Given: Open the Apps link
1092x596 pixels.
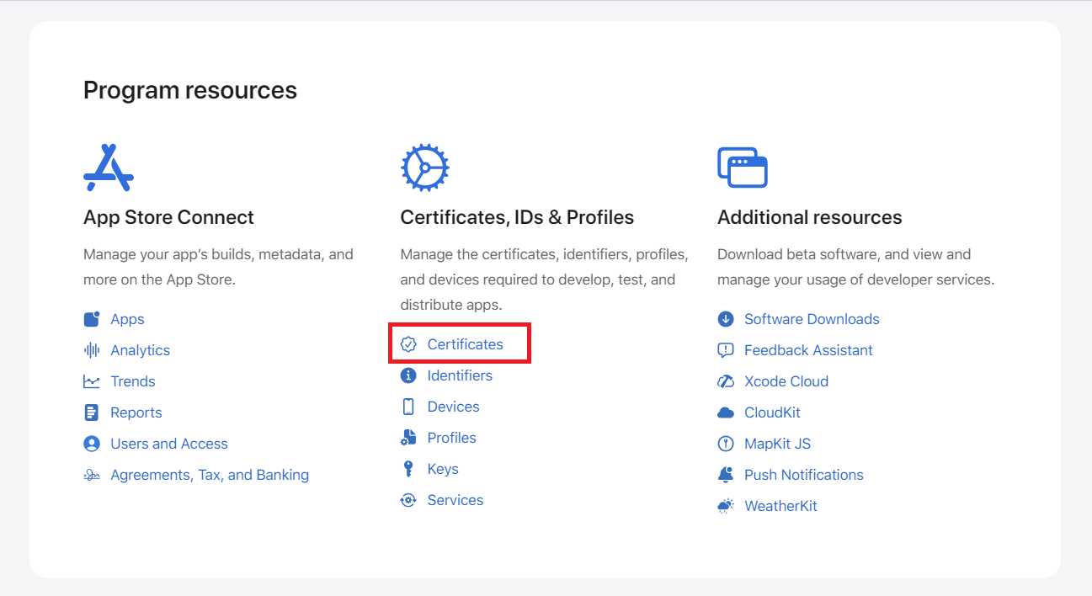Looking at the screenshot, I should pos(127,319).
